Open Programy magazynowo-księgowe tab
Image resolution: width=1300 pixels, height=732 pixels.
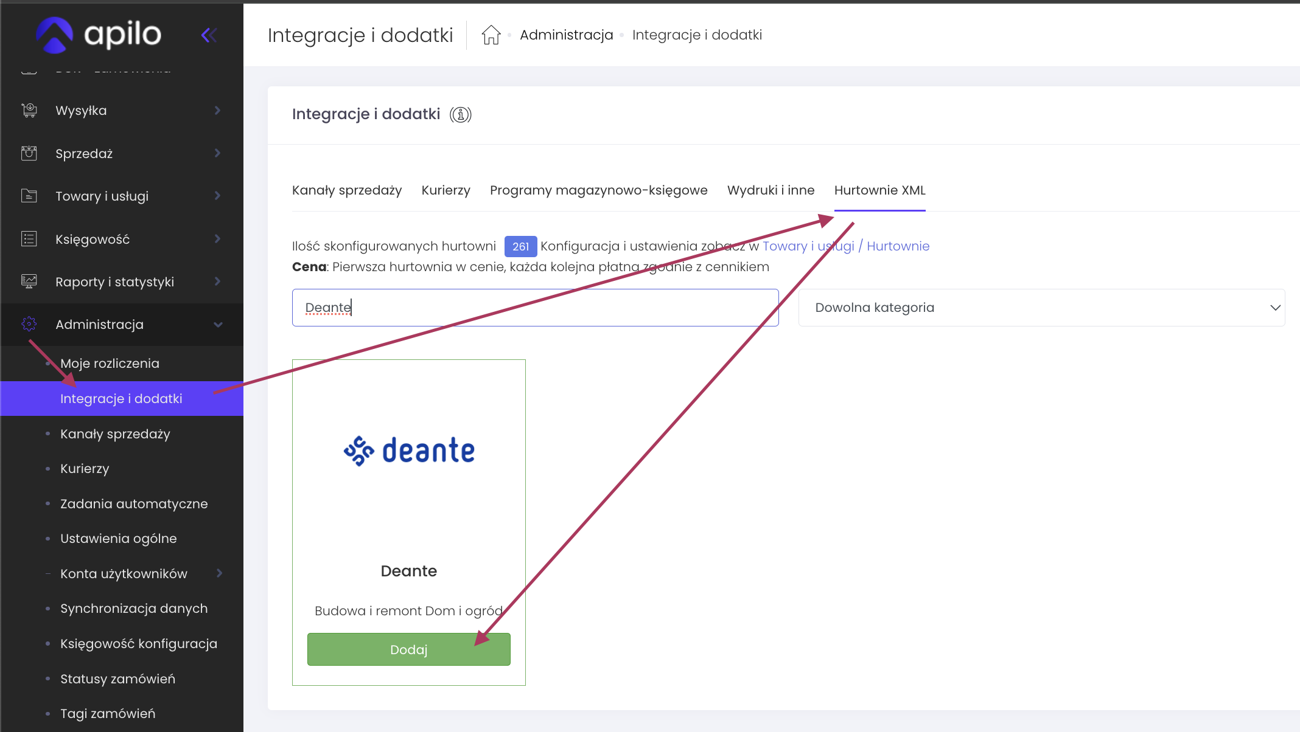click(x=599, y=190)
